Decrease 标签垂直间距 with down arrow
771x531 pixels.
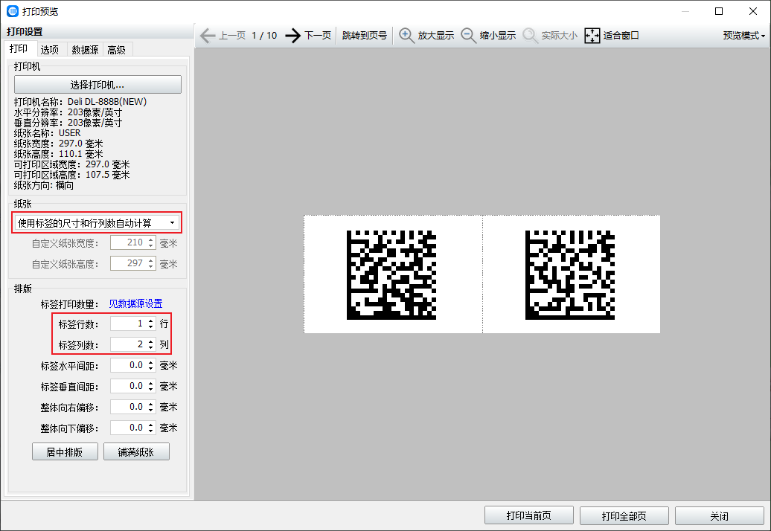click(x=151, y=390)
